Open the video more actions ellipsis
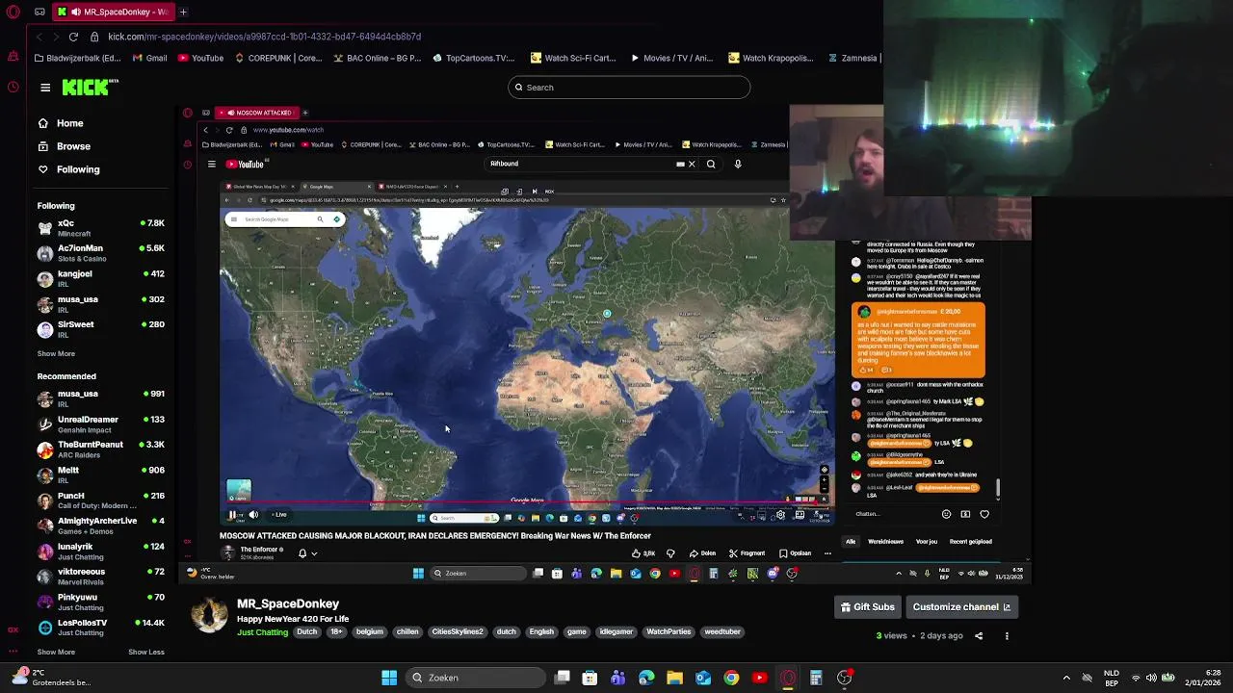 tap(827, 553)
